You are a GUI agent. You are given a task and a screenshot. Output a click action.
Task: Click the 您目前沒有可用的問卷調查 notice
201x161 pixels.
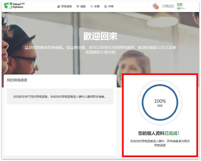(60, 97)
